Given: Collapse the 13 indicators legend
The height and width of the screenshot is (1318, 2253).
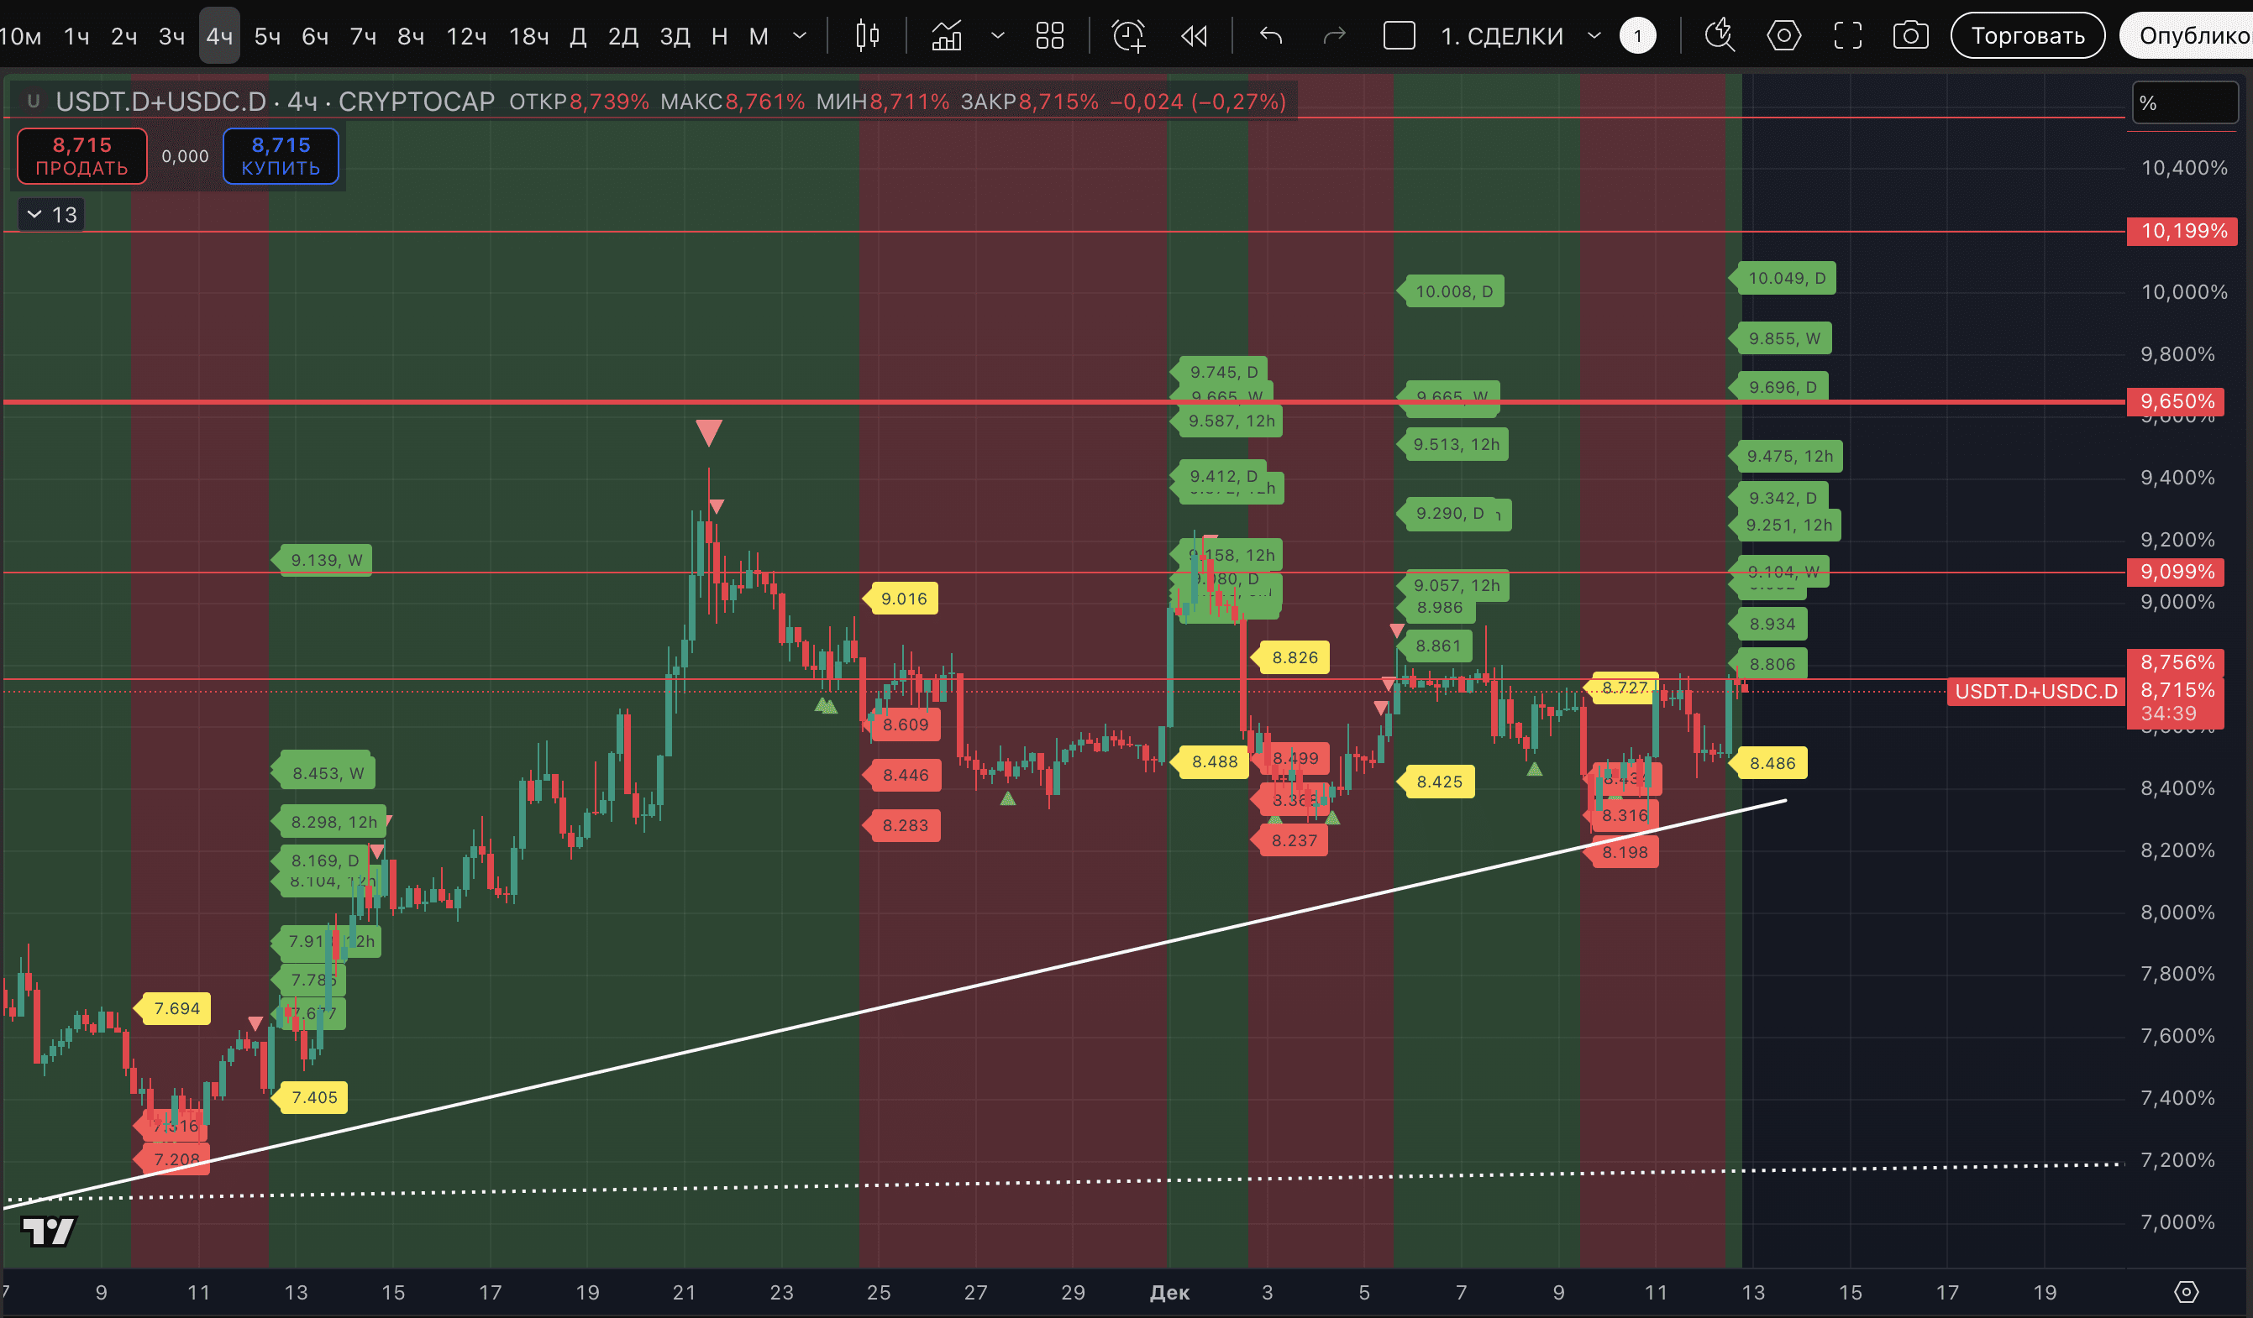Looking at the screenshot, I should pyautogui.click(x=35, y=214).
